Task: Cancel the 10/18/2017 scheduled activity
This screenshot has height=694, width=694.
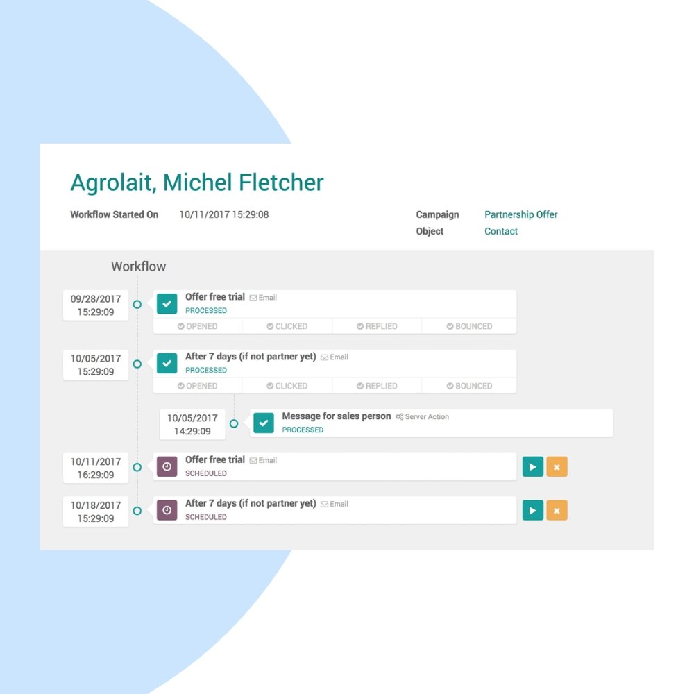Action: pos(557,510)
